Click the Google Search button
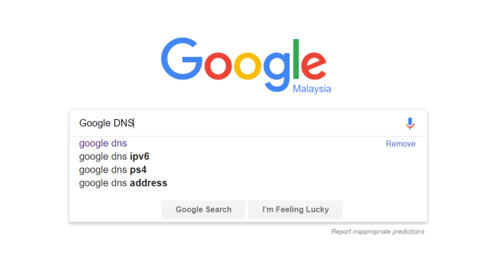 click(x=204, y=209)
